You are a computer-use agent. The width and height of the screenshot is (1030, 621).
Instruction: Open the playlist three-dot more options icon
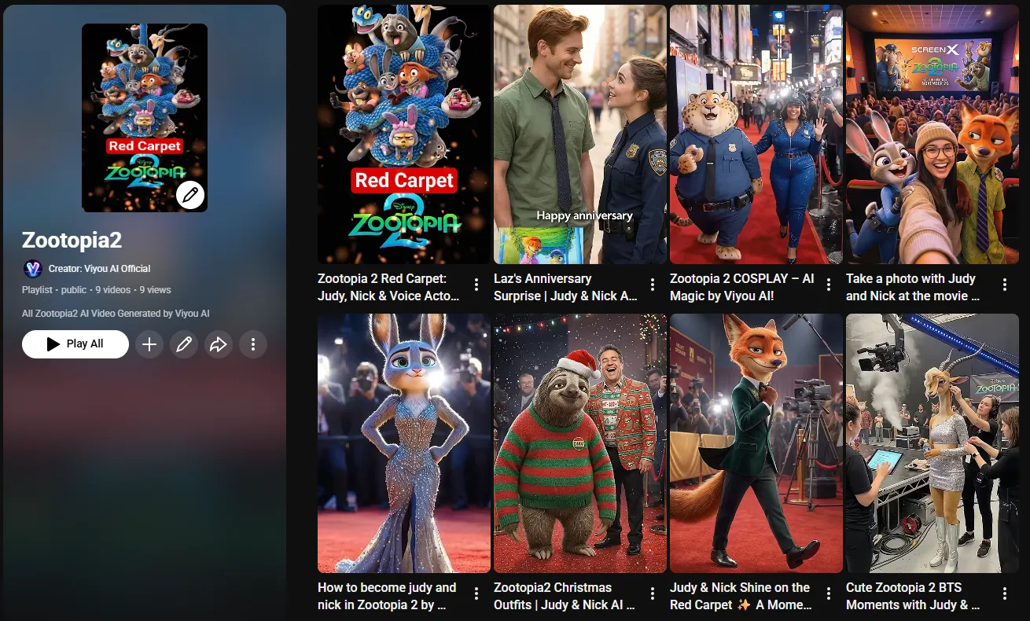(x=253, y=344)
